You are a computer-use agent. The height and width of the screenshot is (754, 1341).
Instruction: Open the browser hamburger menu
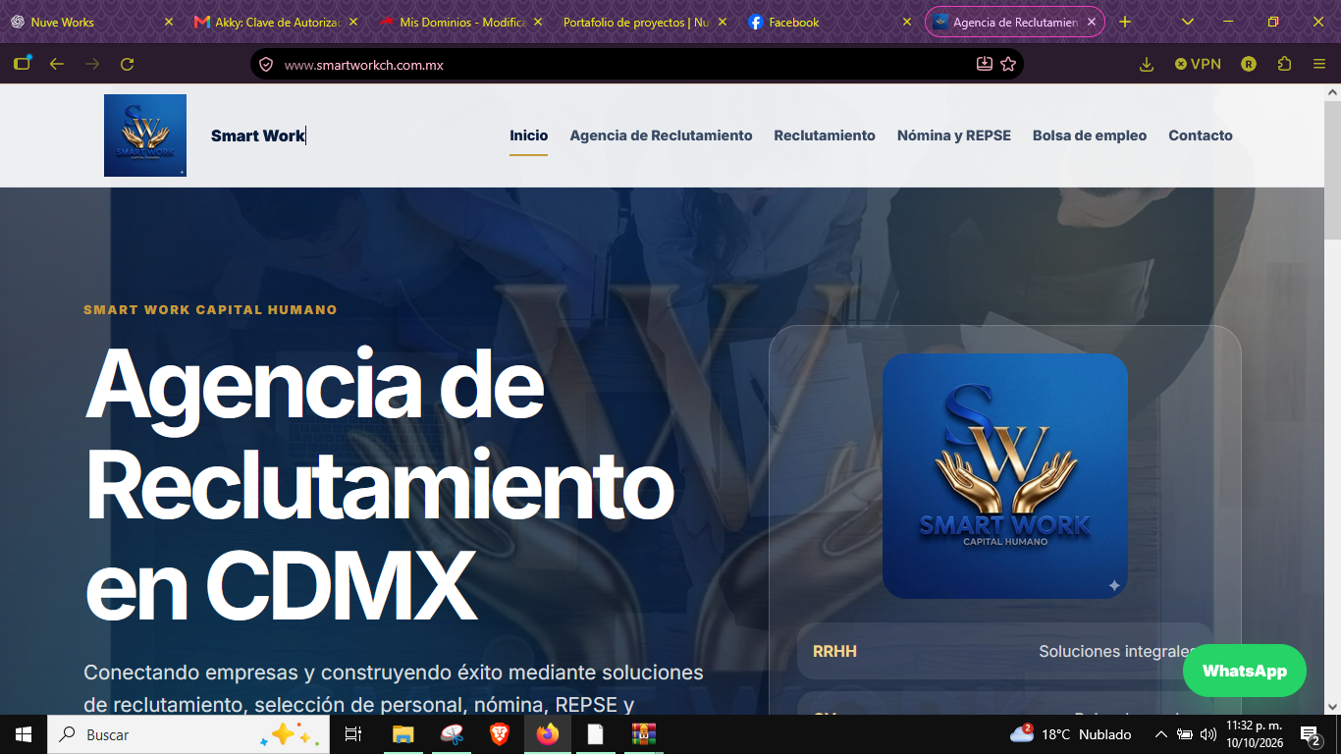point(1319,64)
